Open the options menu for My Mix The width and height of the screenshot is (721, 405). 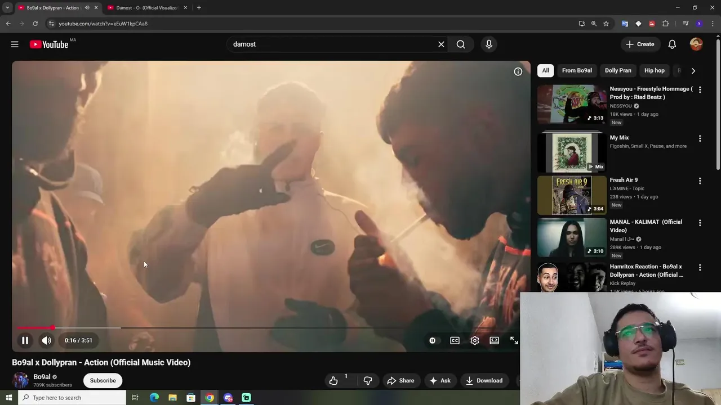pos(700,138)
